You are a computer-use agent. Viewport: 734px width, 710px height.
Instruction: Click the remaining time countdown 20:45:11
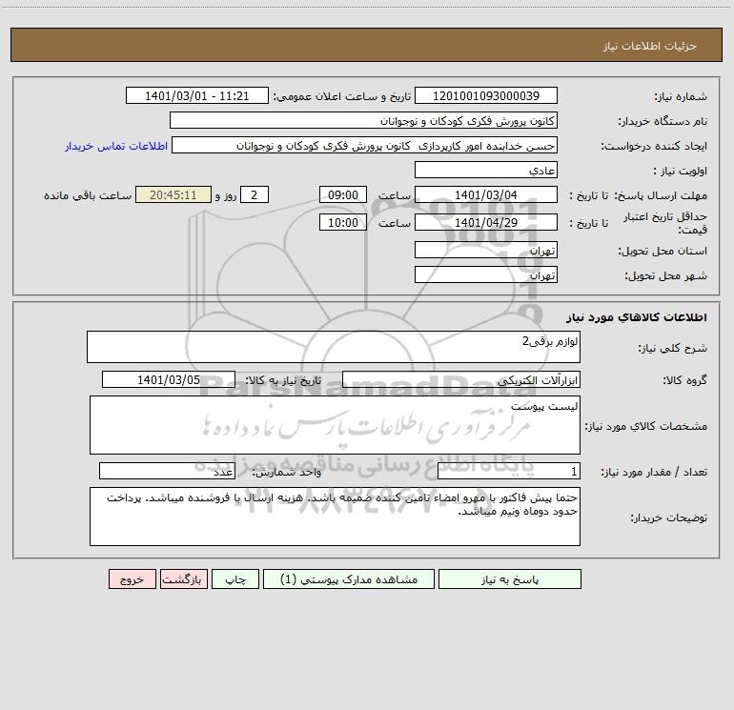tap(173, 194)
